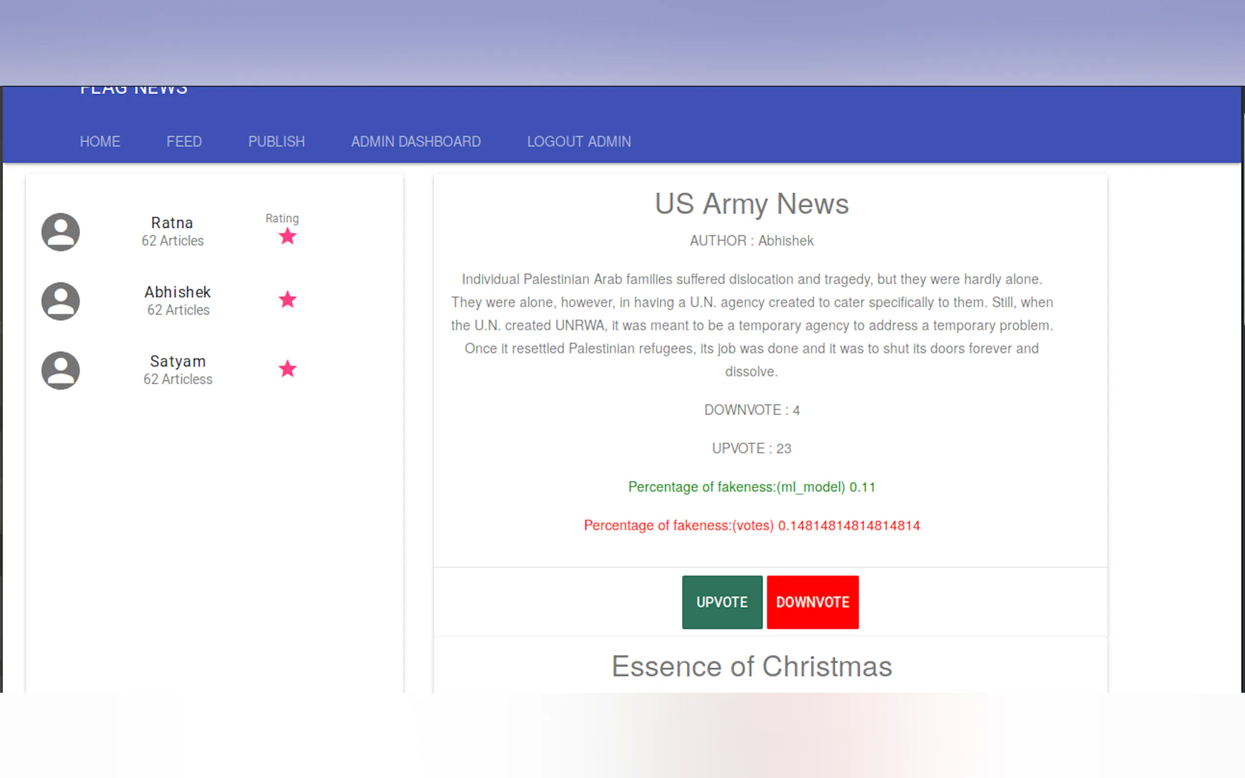The height and width of the screenshot is (778, 1245).
Task: Click Ratna's pink rating star
Action: (x=288, y=237)
